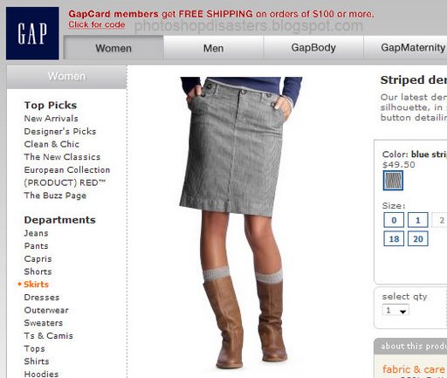Switch to the Men tab
Screen dimensions: 447x378
tap(213, 48)
